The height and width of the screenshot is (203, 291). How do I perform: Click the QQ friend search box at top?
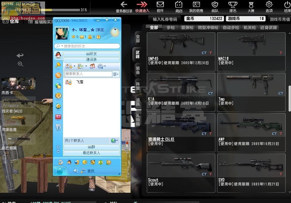coord(87,46)
